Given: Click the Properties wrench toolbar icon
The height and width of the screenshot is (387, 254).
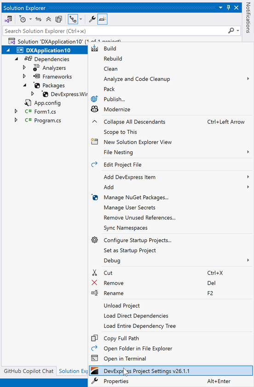Looking at the screenshot, I should [x=92, y=19].
